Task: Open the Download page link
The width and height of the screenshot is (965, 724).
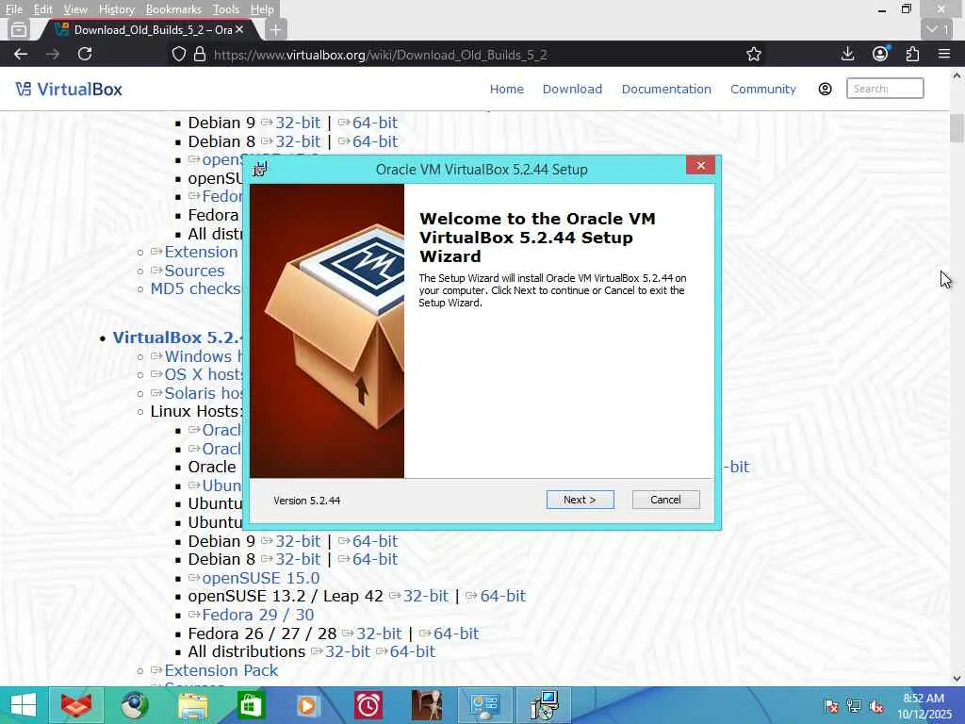Action: (x=572, y=90)
